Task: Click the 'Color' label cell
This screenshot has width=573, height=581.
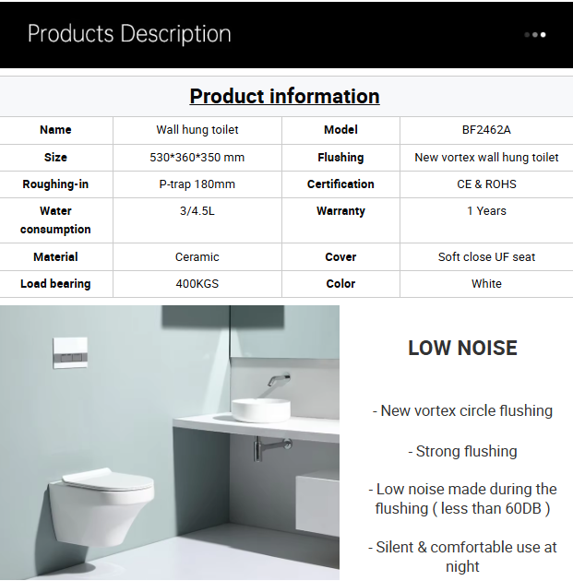Action: (340, 284)
